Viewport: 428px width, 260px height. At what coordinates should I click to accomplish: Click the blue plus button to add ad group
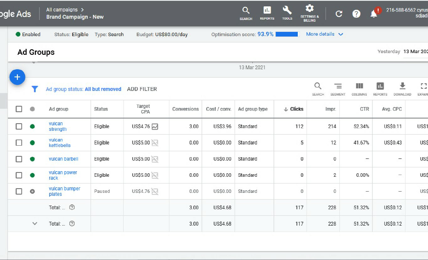17,77
